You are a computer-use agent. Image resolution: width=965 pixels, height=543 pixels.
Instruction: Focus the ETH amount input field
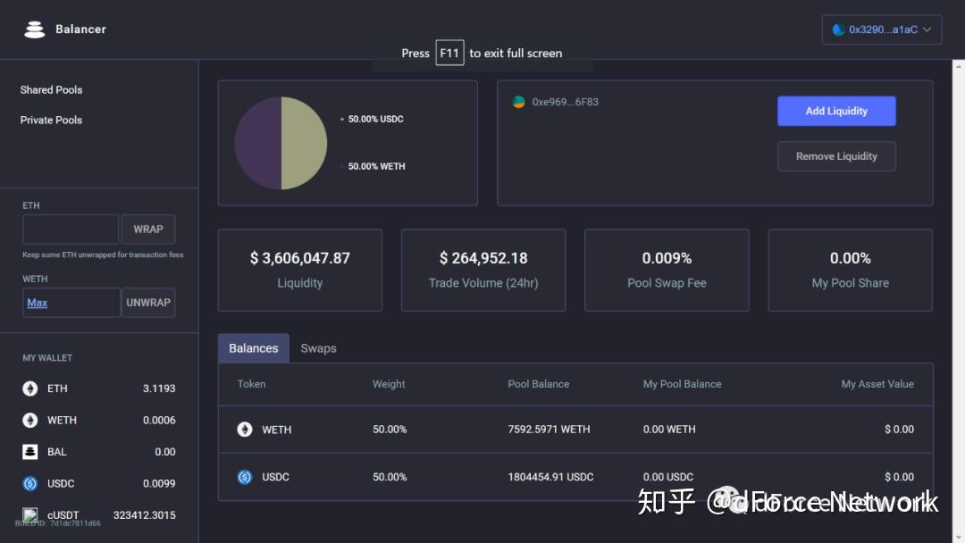point(71,230)
